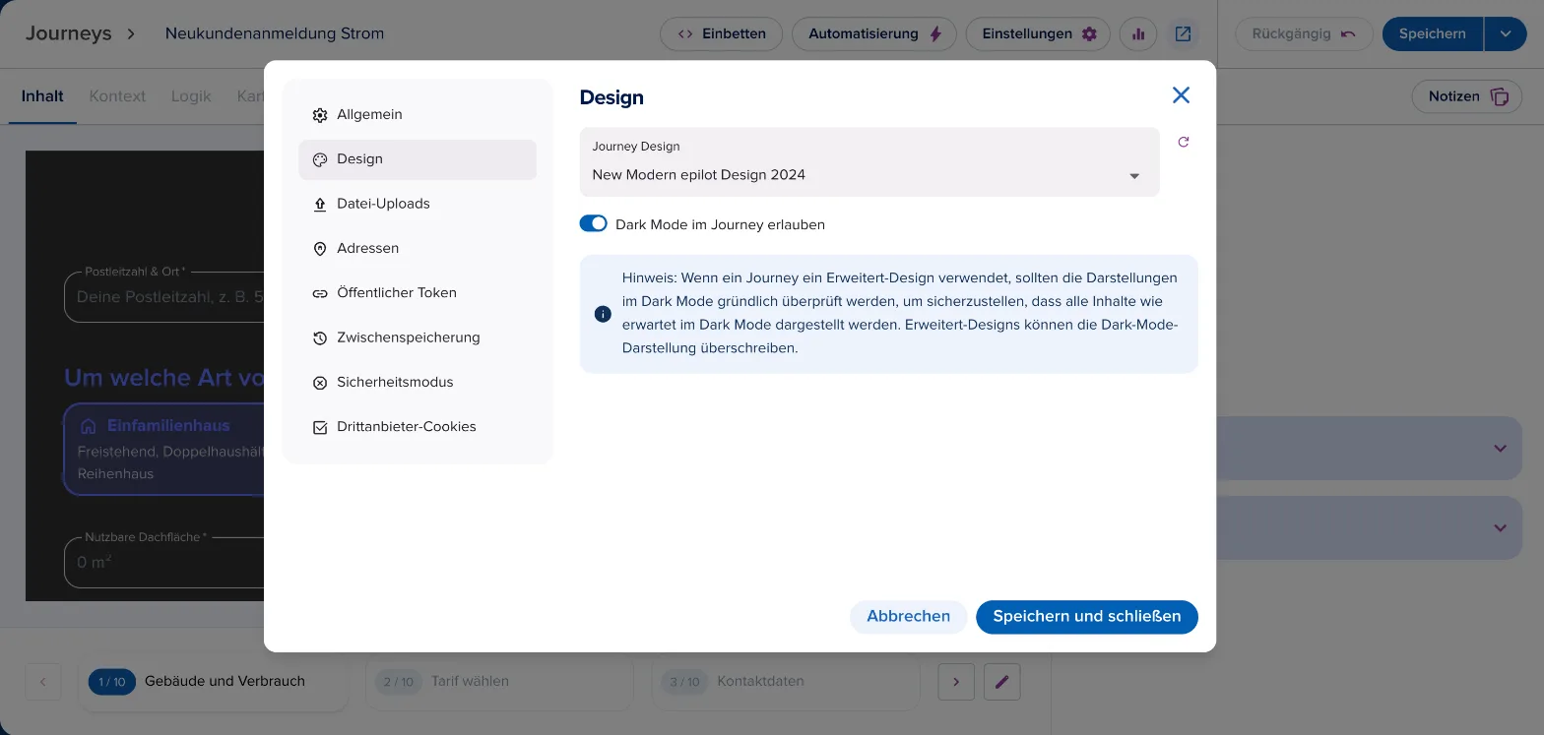Viewport: 1544px width, 735px height.
Task: Expand the upper collapsed panel chevron
Action: point(1500,449)
